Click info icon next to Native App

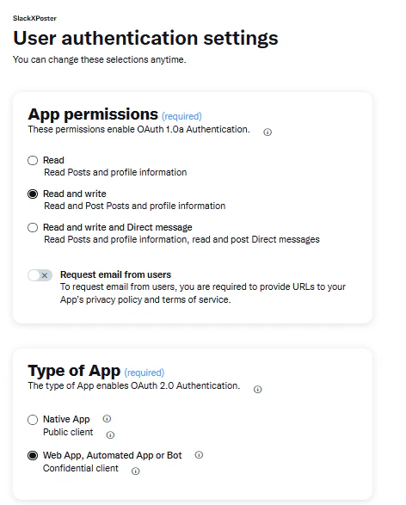pyautogui.click(x=107, y=419)
